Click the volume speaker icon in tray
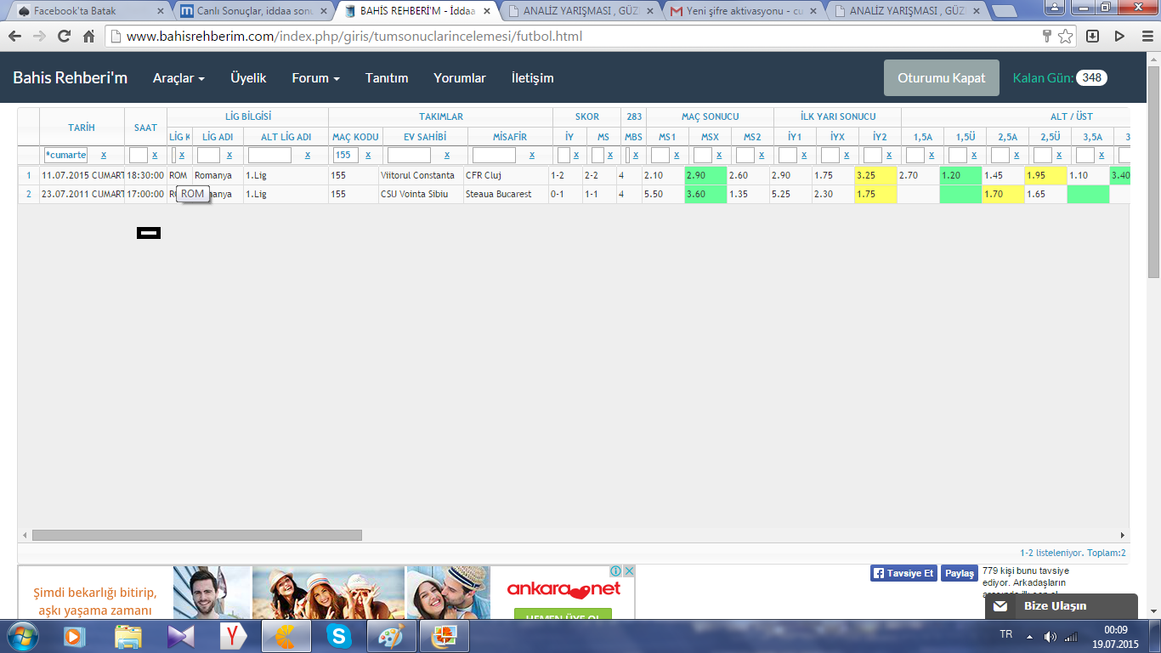 pos(1051,636)
